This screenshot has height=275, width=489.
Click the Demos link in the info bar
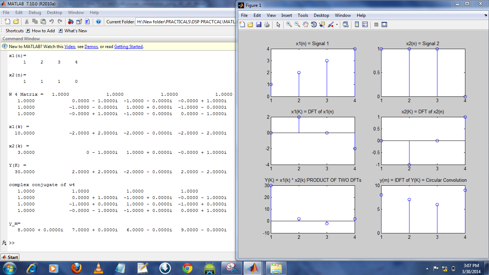coord(91,47)
